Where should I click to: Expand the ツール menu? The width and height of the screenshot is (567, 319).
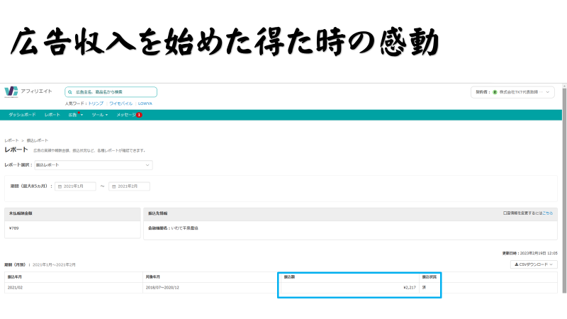pyautogui.click(x=99, y=115)
